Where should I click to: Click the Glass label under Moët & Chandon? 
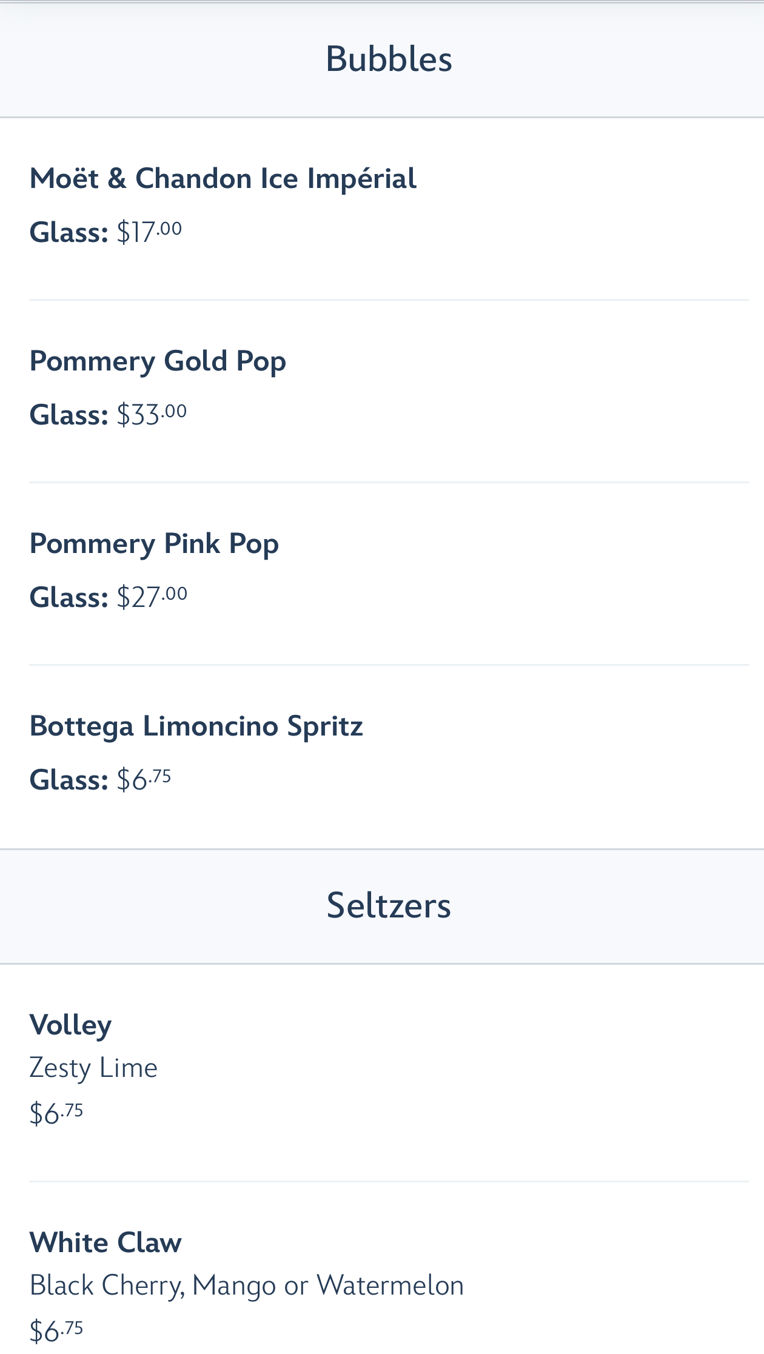point(69,232)
